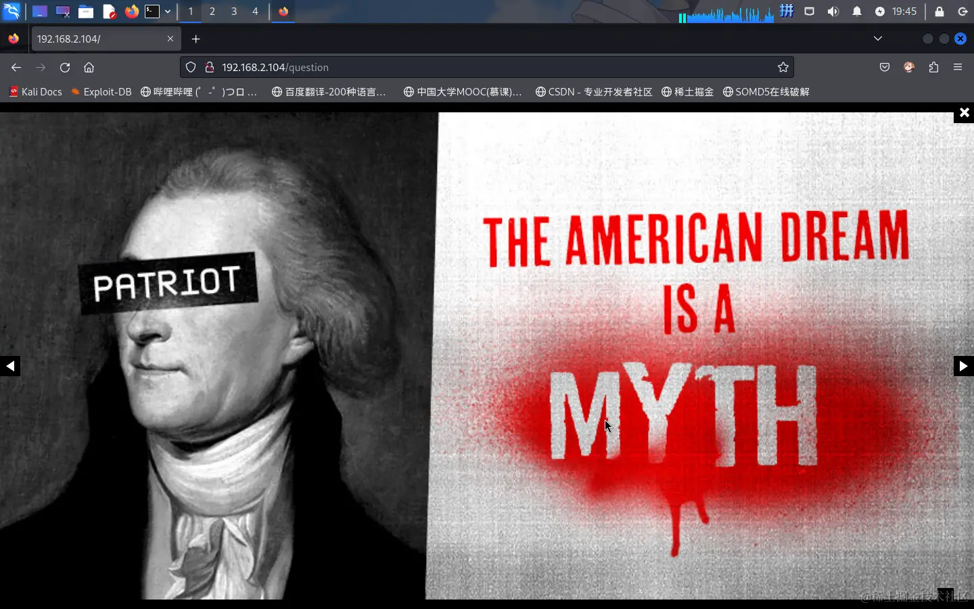Click the Firefox icon left of the tab
The image size is (974, 609).
tap(14, 39)
